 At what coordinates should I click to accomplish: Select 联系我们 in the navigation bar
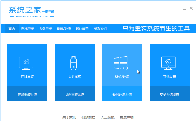tap(100, 29)
